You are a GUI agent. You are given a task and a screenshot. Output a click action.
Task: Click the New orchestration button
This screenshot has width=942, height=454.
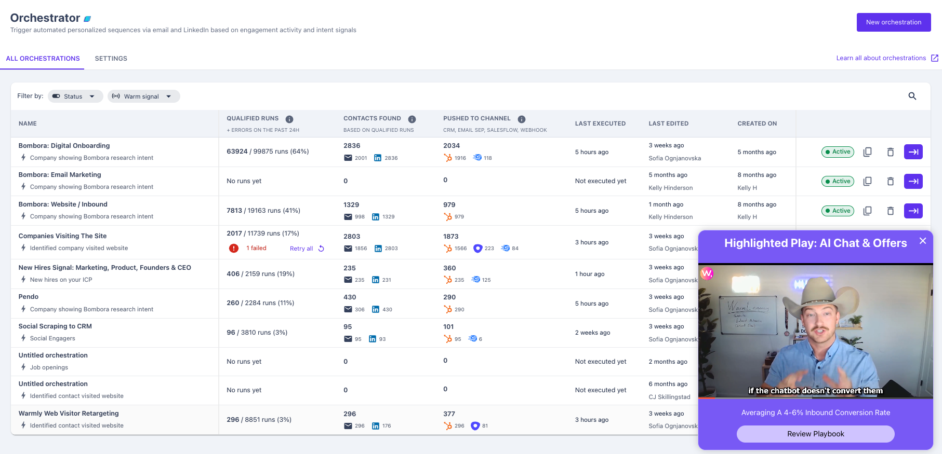(893, 22)
